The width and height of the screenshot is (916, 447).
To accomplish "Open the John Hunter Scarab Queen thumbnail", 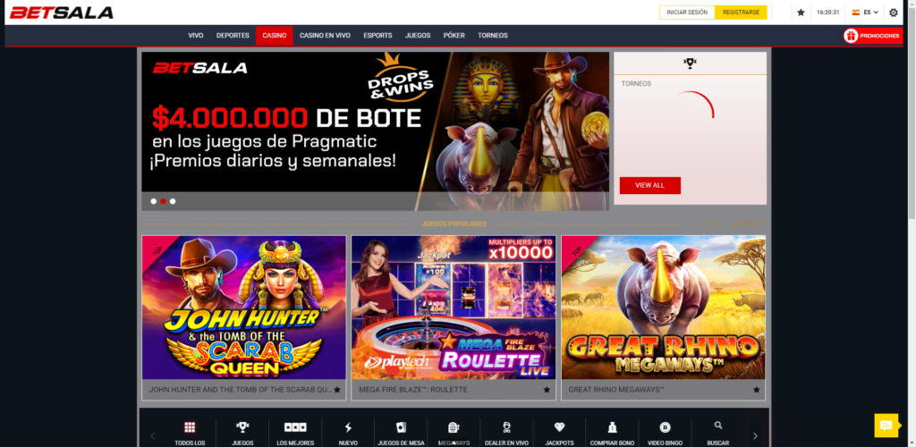I will (244, 308).
